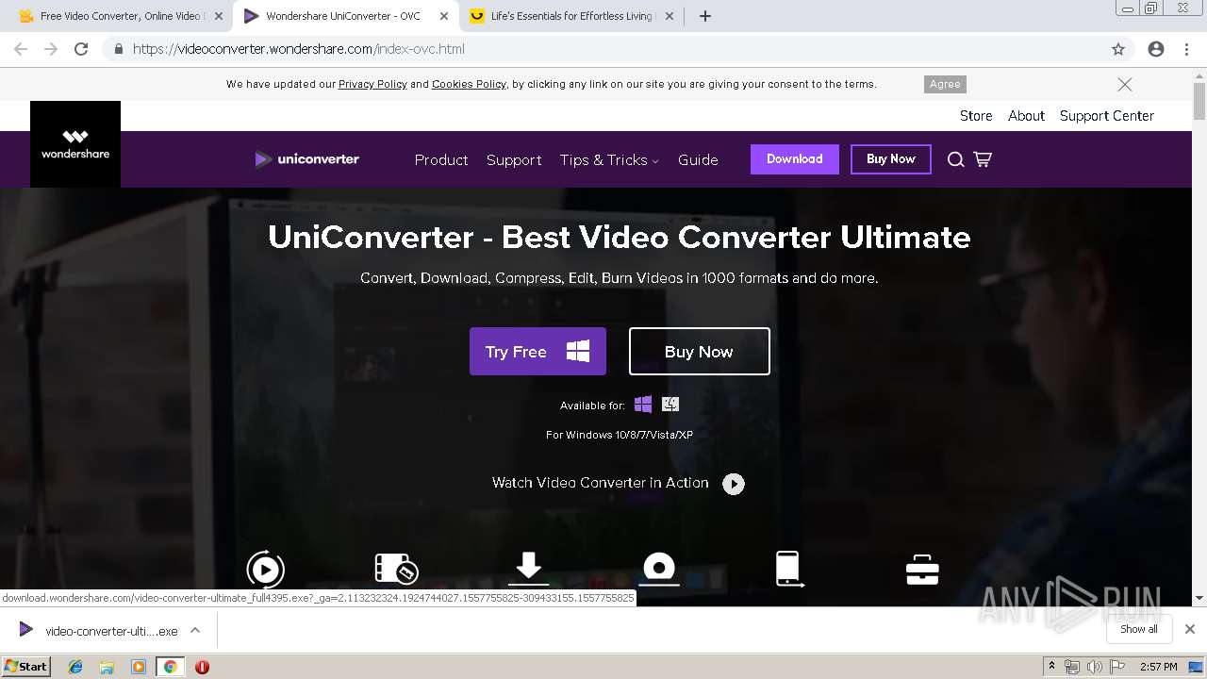1207x679 pixels.
Task: Click the taskbar clock showing 2:57 PM
Action: [1158, 667]
